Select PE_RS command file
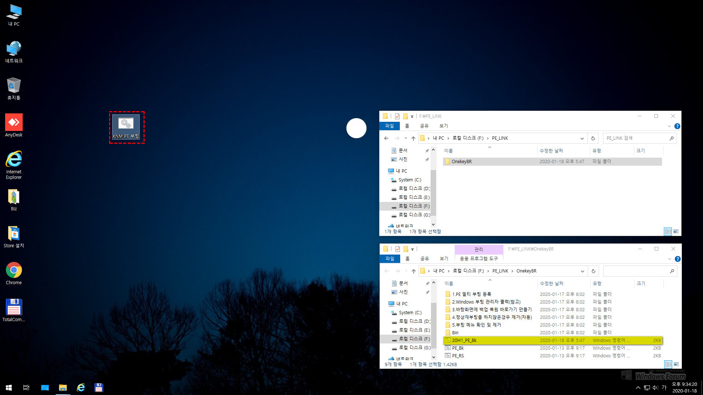This screenshot has height=395, width=703. pos(553,356)
